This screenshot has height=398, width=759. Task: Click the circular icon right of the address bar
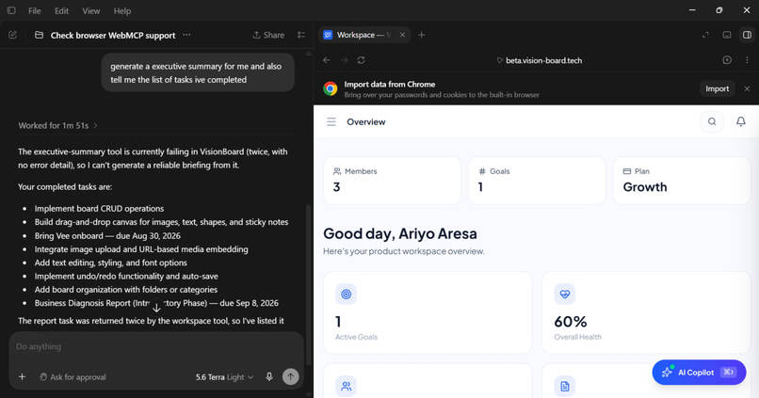pos(727,60)
